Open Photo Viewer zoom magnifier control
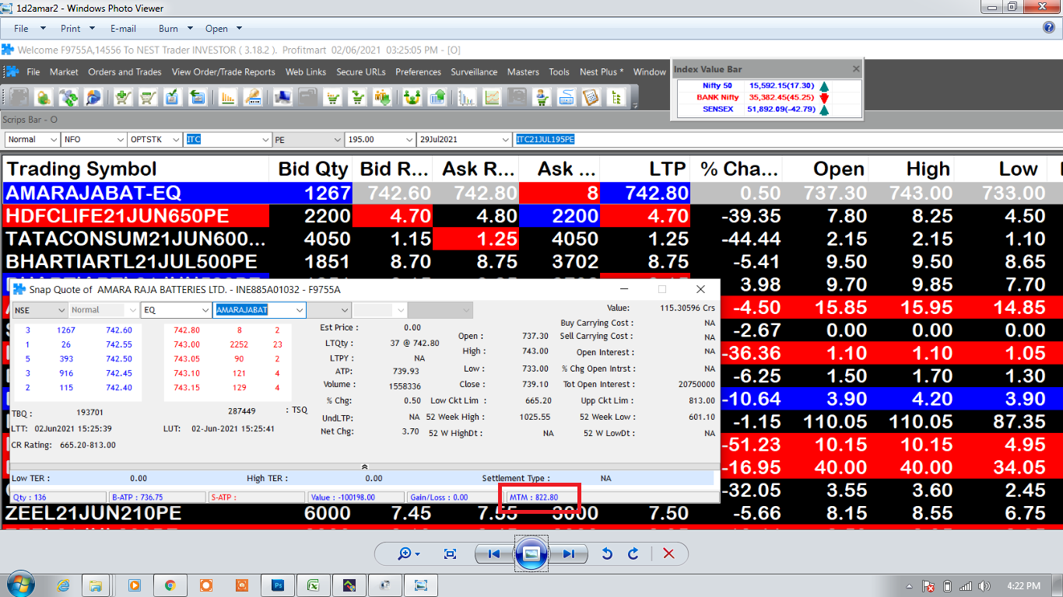 click(409, 553)
